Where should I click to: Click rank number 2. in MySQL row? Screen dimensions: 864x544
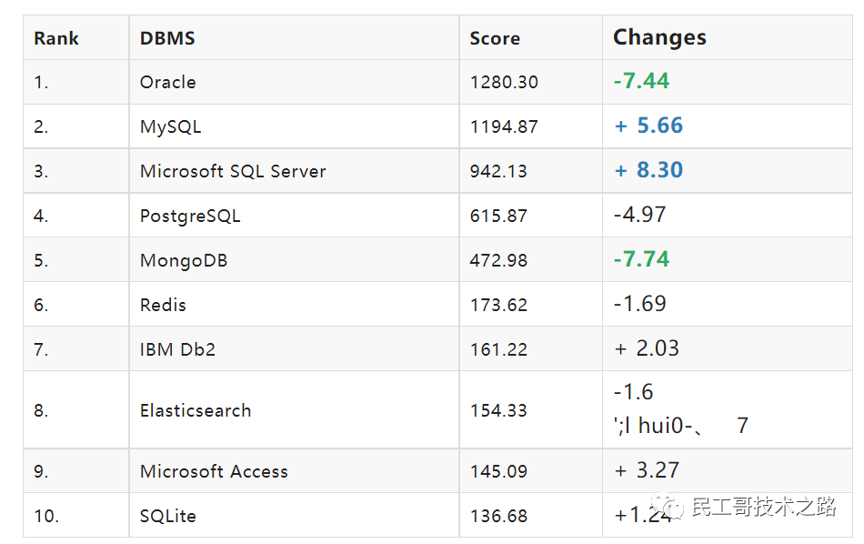(41, 126)
